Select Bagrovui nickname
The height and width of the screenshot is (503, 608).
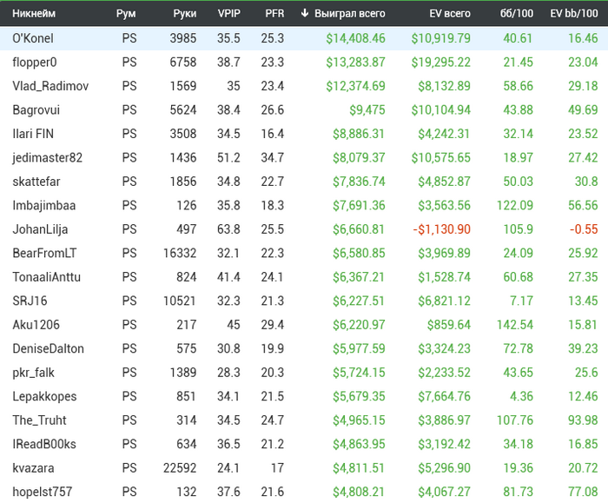tap(36, 110)
